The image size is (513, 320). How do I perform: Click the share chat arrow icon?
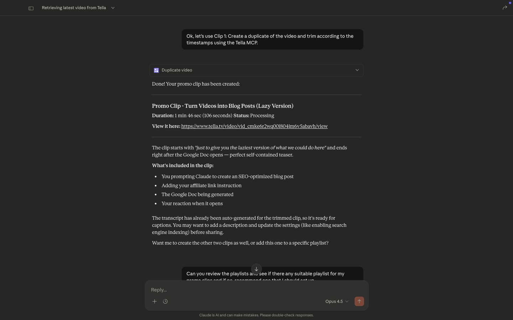click(504, 8)
